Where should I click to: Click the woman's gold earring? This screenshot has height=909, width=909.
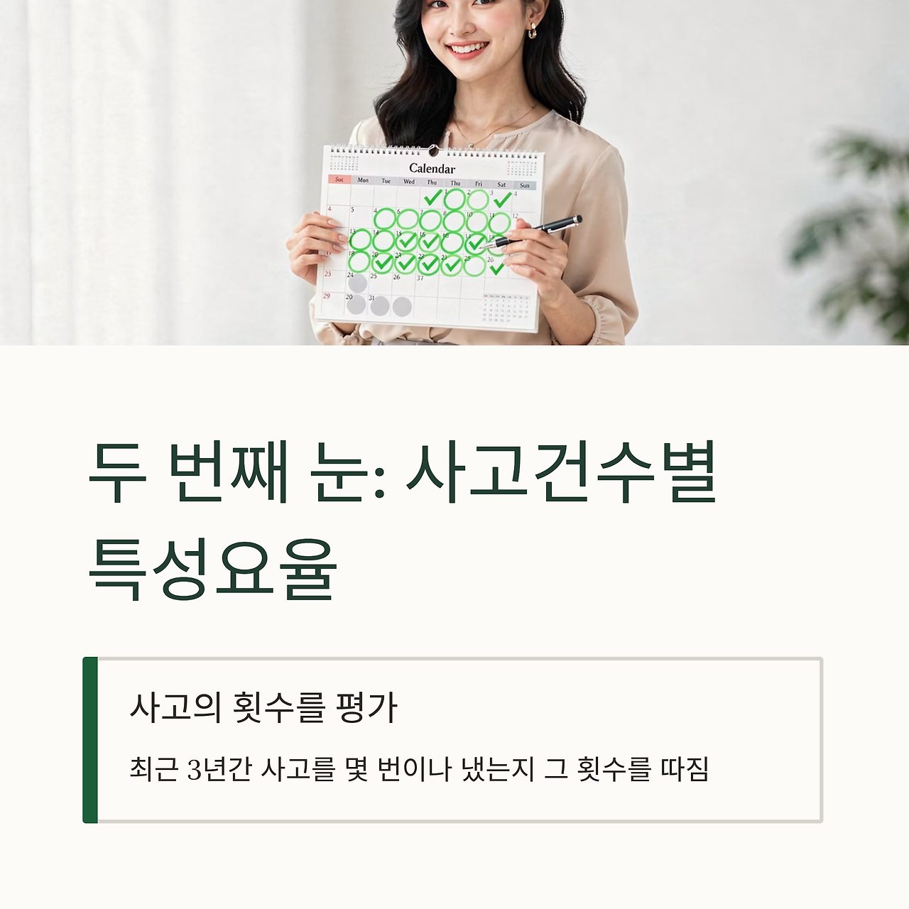[530, 31]
